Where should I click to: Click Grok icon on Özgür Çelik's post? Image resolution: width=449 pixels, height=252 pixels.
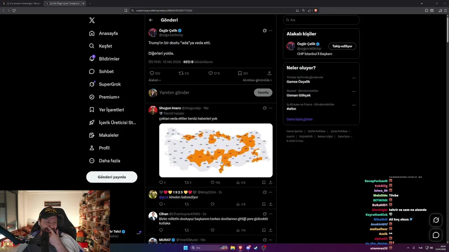pos(265,30)
